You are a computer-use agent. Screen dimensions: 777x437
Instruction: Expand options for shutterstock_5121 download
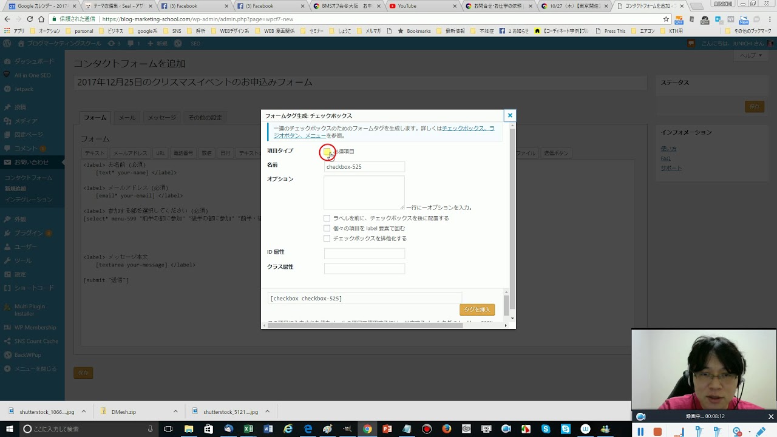tap(268, 412)
